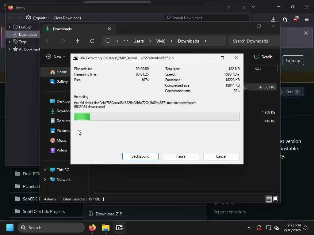314x235 pixels.
Task: Open the Firefox hamburger menu
Action: (307, 19)
